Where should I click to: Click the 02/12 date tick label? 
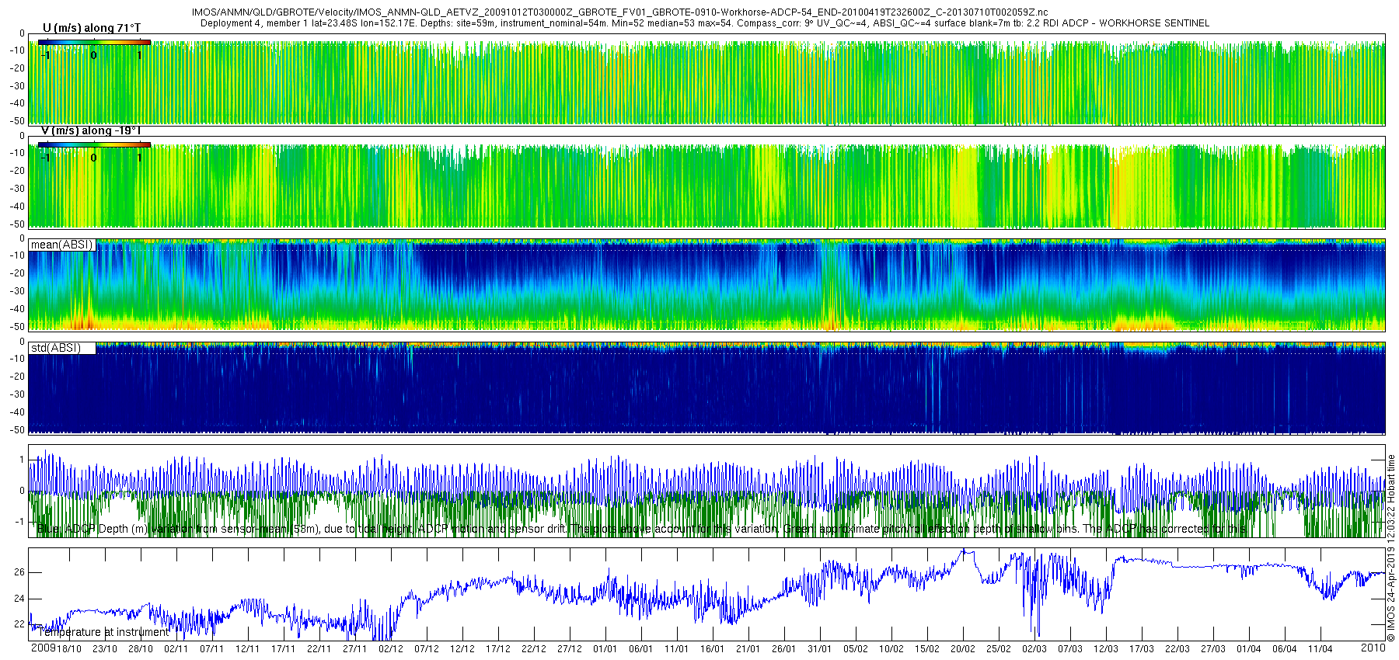click(x=390, y=649)
